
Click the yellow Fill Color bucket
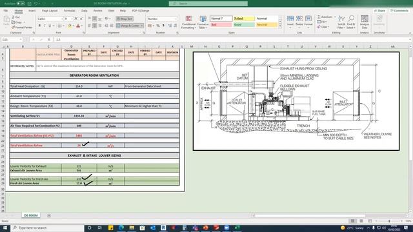coord(70,26)
